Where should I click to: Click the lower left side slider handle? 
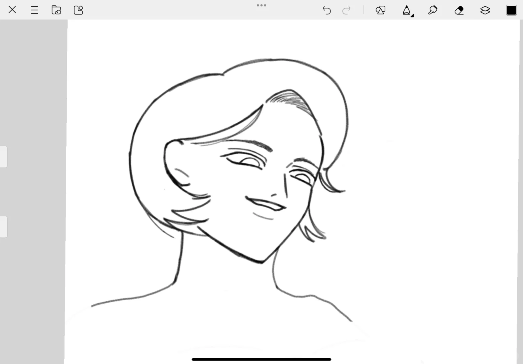click(3, 227)
